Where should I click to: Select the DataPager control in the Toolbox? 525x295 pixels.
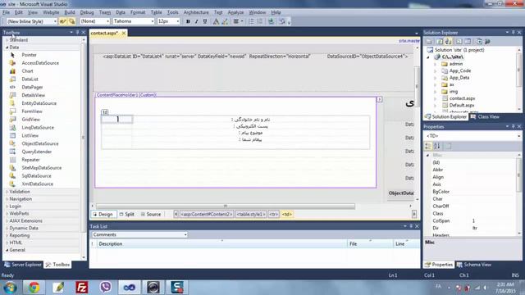[32, 87]
